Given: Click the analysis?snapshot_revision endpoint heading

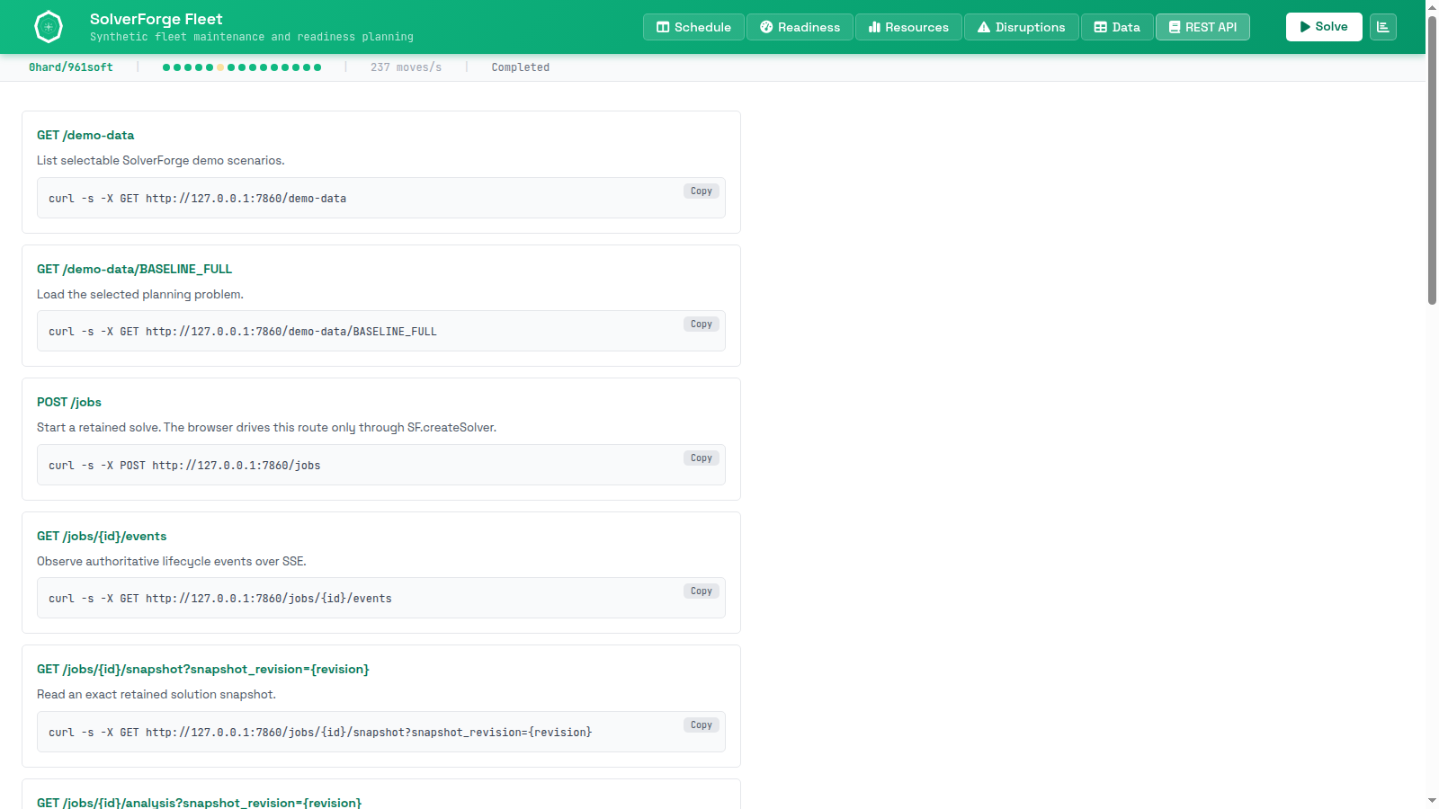Looking at the screenshot, I should tap(199, 803).
